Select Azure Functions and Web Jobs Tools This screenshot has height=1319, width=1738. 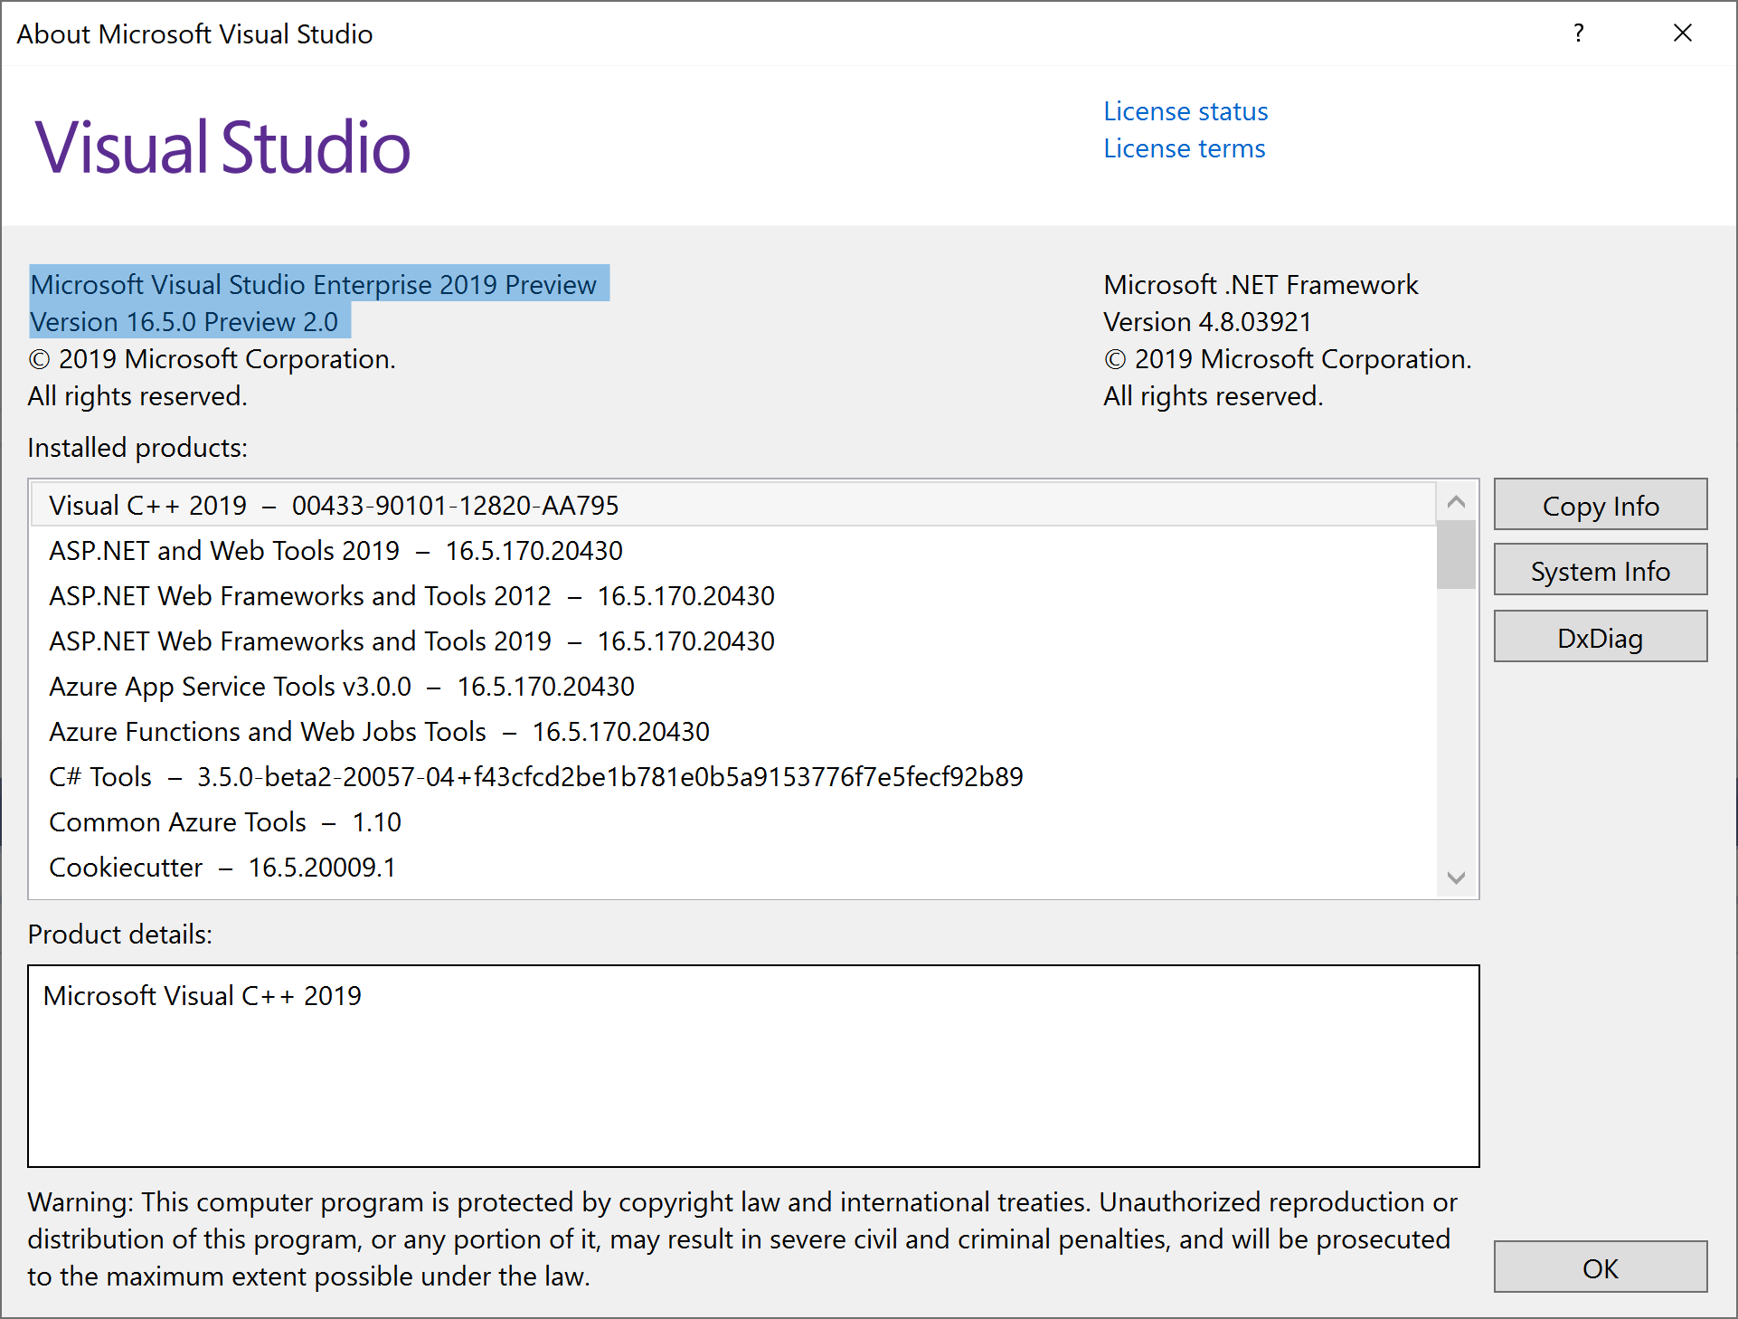click(379, 732)
